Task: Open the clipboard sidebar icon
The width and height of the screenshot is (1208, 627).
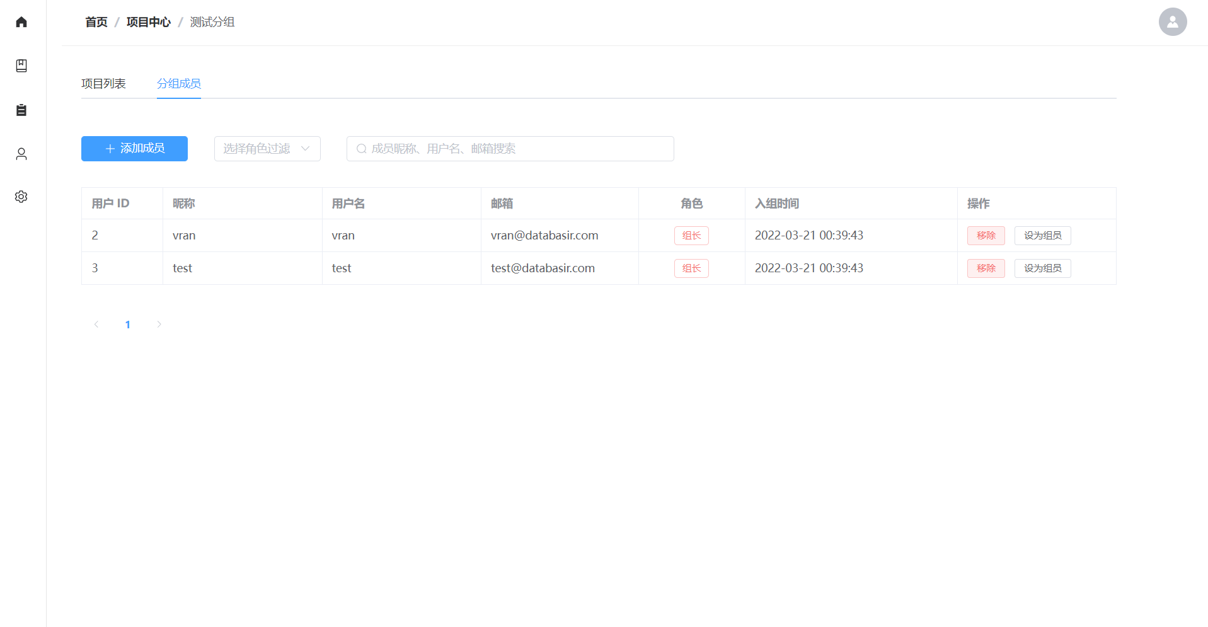Action: [x=21, y=110]
